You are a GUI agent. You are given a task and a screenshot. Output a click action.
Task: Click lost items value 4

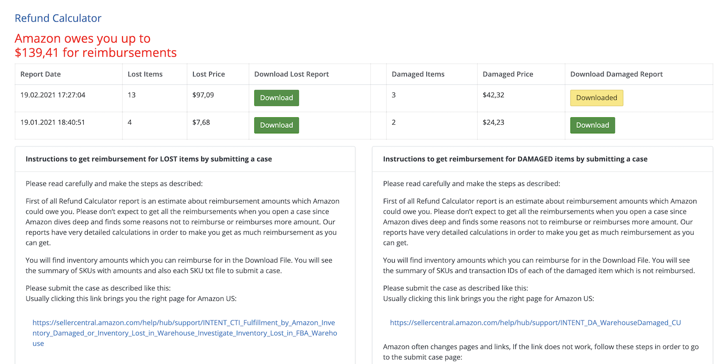pyautogui.click(x=130, y=122)
